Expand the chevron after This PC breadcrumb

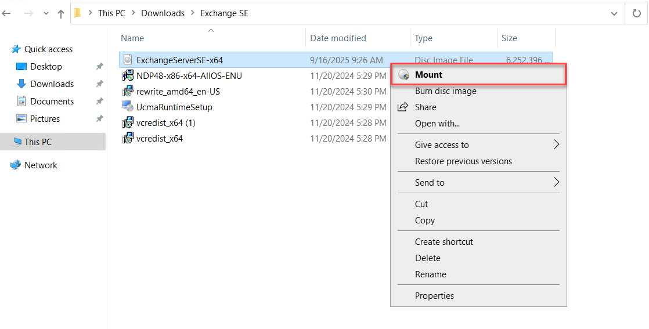[x=134, y=13]
